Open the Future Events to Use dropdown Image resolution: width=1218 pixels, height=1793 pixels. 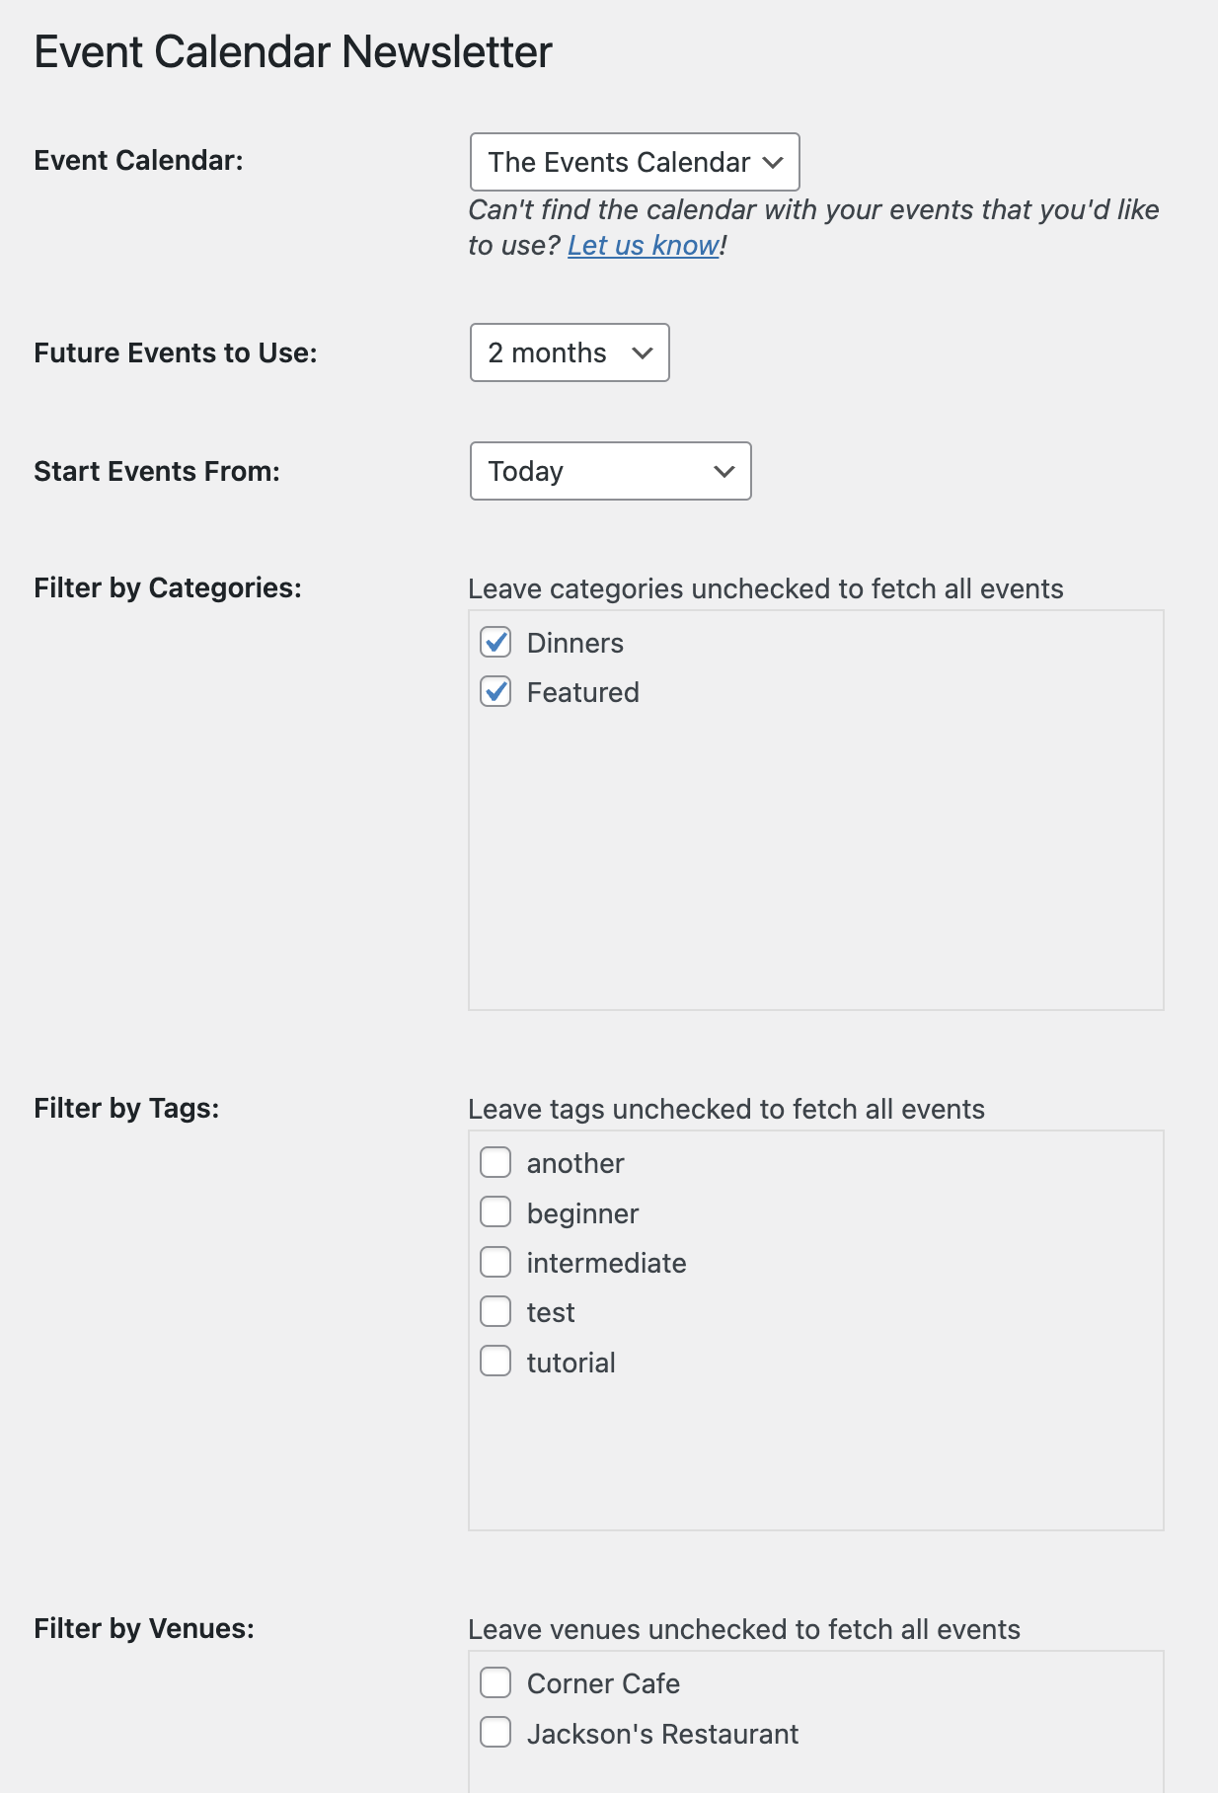click(x=569, y=352)
